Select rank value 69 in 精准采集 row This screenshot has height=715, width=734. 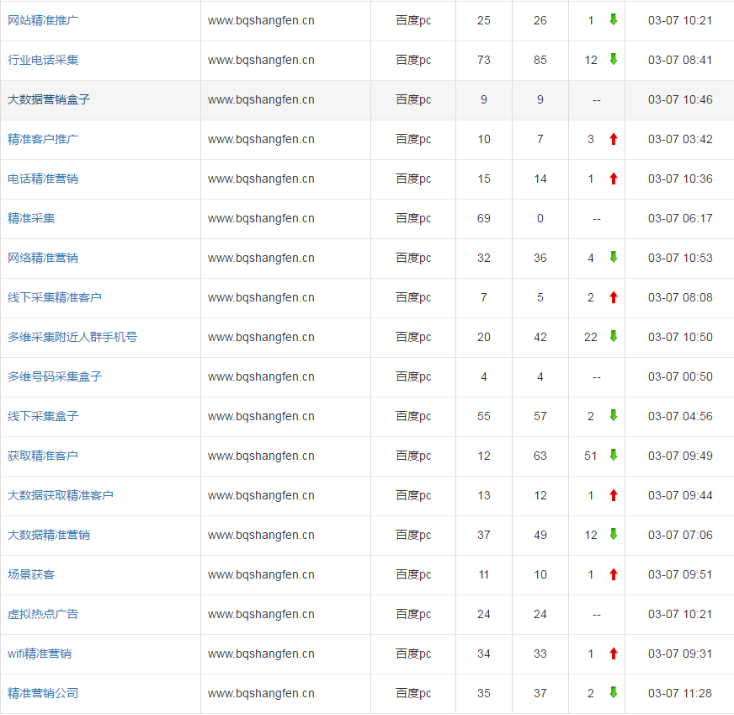pyautogui.click(x=484, y=218)
